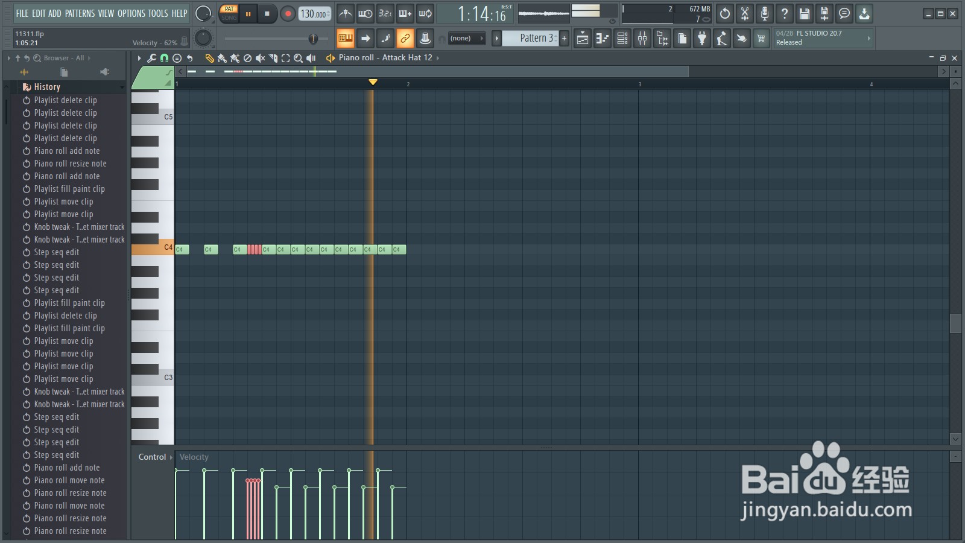The image size is (965, 543).
Task: Click the touch controller hand icon
Action: pyautogui.click(x=741, y=39)
